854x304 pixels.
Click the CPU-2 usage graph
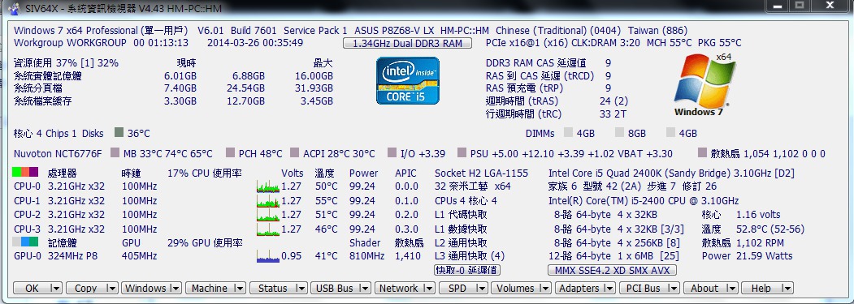pyautogui.click(x=267, y=215)
